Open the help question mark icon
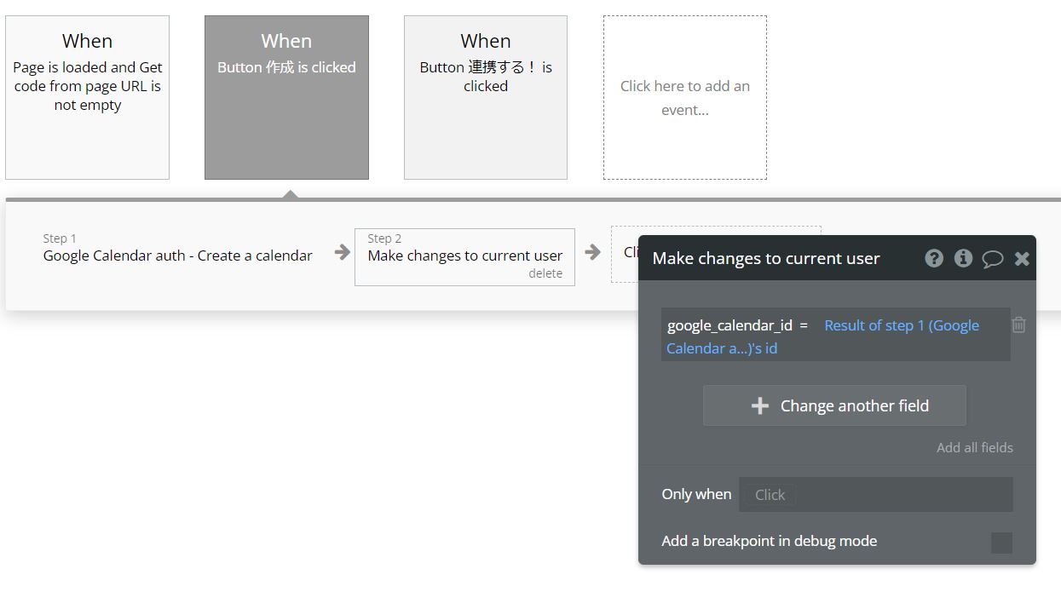Screen dimensions: 1061x609 934,258
